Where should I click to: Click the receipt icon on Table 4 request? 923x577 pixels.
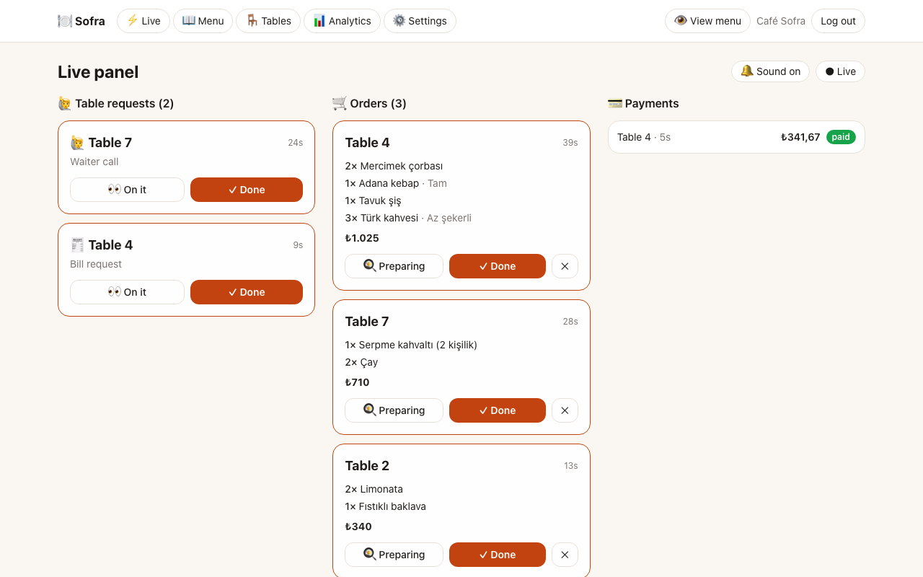click(x=77, y=245)
